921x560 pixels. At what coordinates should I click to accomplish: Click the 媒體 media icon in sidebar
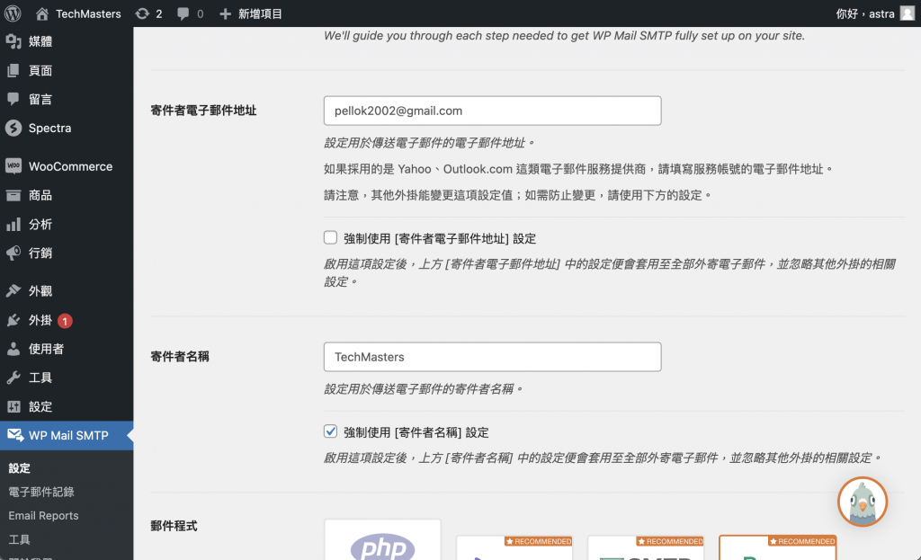click(x=13, y=41)
